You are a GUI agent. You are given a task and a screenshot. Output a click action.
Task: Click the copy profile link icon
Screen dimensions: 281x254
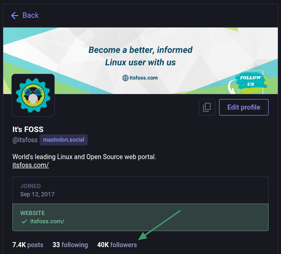tap(207, 107)
